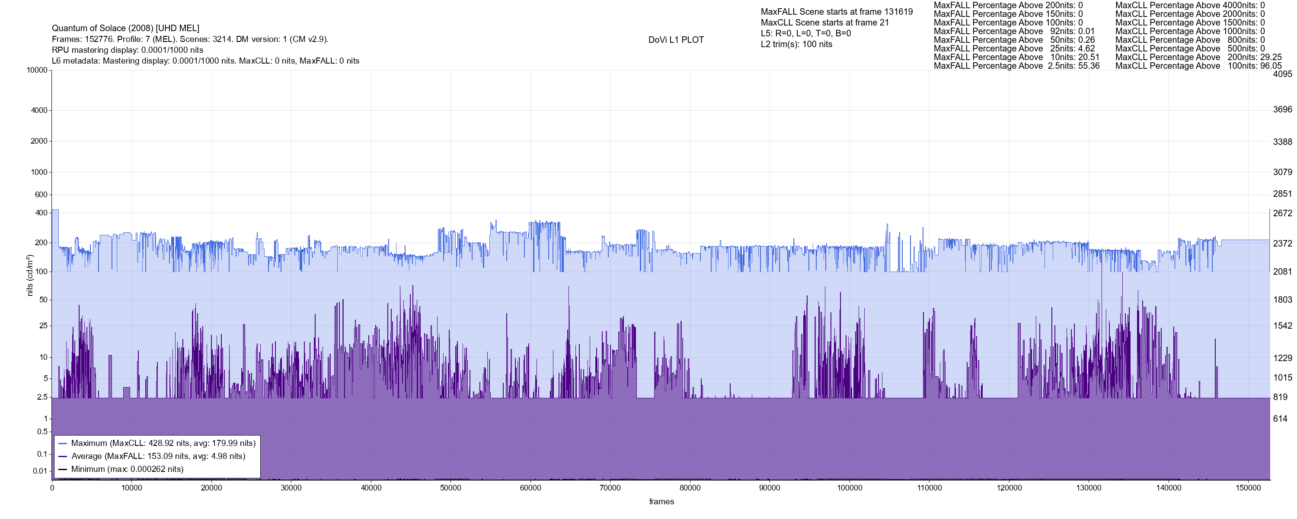Click the 'RPU mastering display' info line
This screenshot has width=1297, height=519.
(x=128, y=51)
